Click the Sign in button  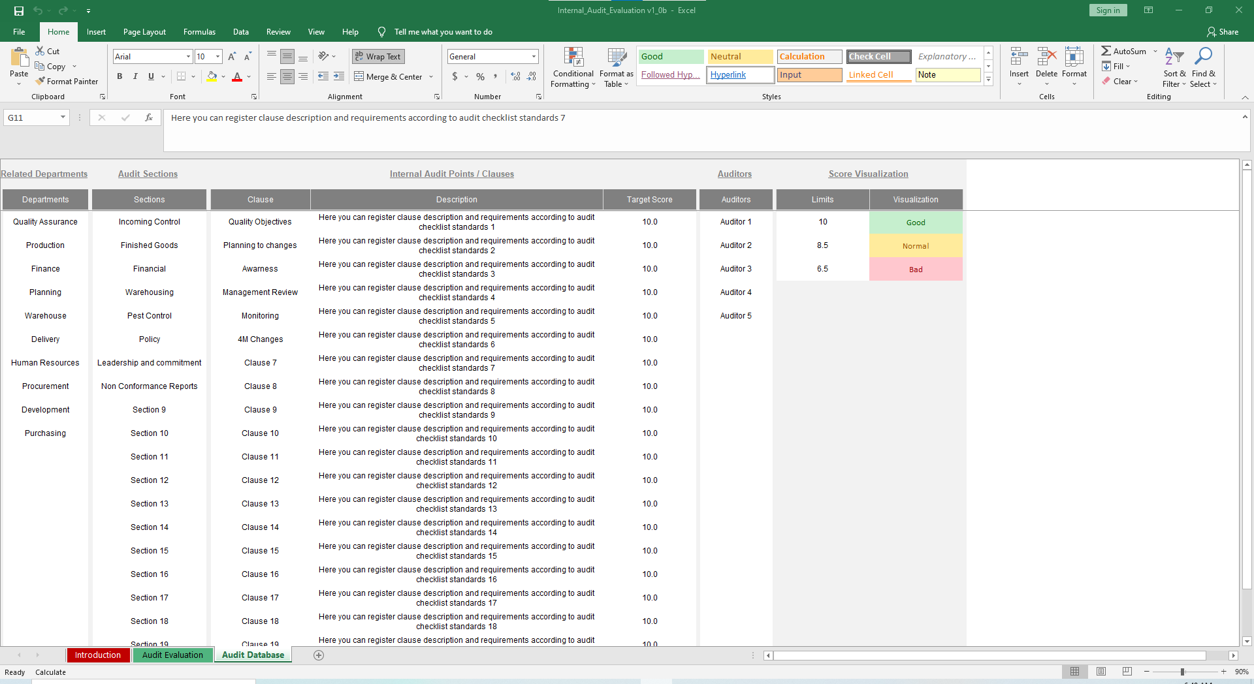(x=1108, y=10)
